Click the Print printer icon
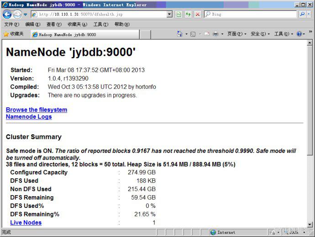The width and height of the screenshot is (315, 237). [x=215, y=34]
